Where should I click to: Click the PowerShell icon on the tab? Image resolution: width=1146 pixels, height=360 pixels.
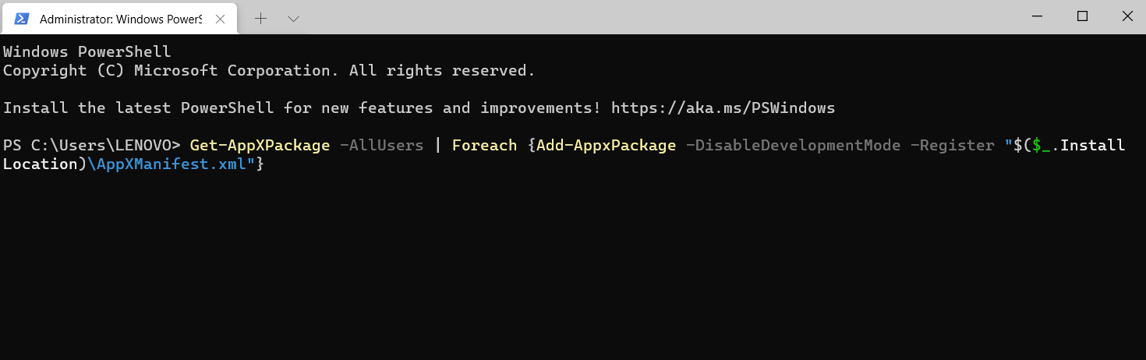point(22,18)
